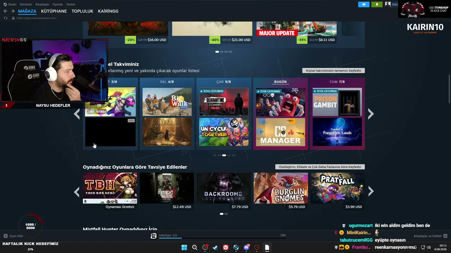
Task: Click the $16.00 USD discounted price
Action: pos(157,40)
